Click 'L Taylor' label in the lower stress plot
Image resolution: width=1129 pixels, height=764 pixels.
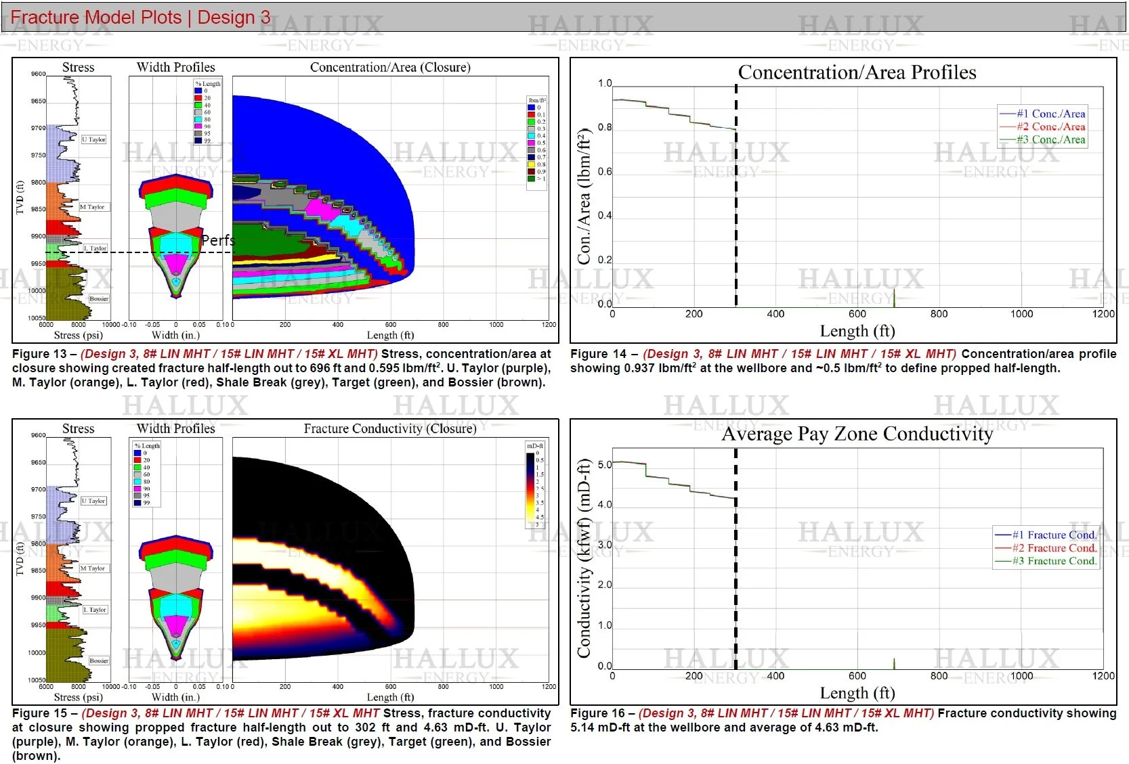(95, 610)
